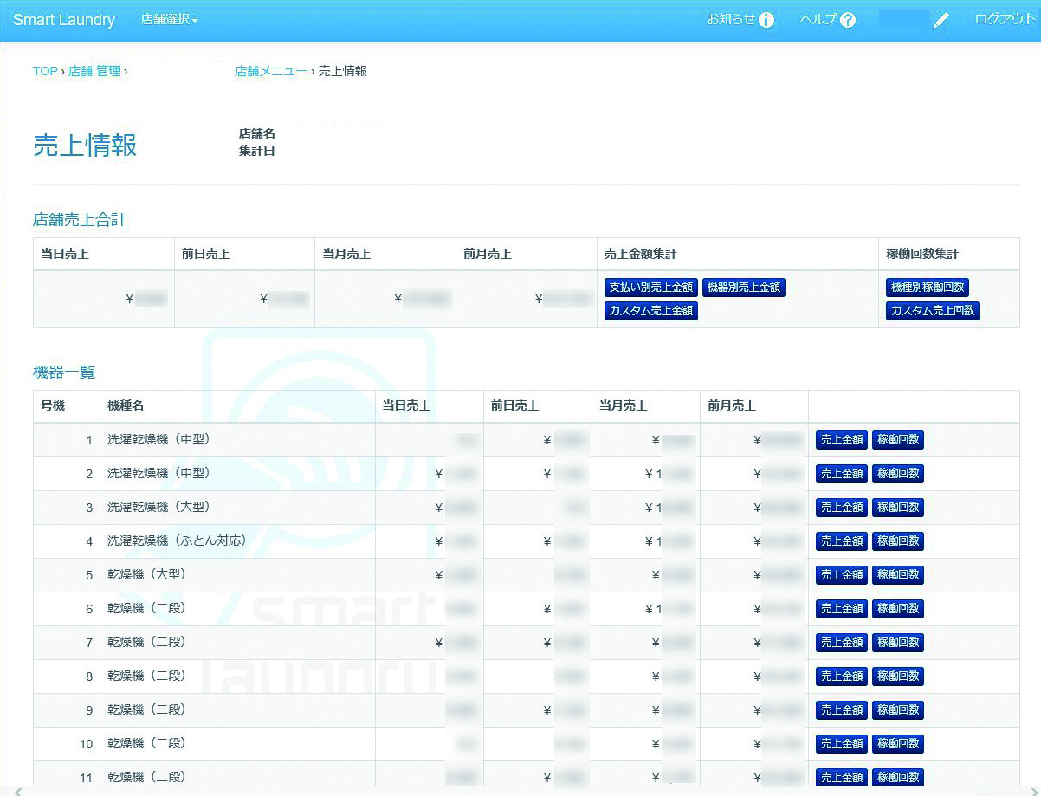The image size is (1041, 796).
Task: Click the ログアウト link
Action: coord(1005,19)
